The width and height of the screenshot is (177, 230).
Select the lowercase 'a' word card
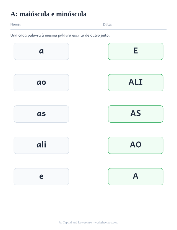coord(41,51)
